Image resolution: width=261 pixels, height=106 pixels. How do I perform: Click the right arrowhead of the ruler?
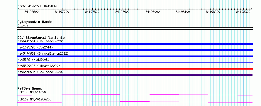tap(252, 9)
